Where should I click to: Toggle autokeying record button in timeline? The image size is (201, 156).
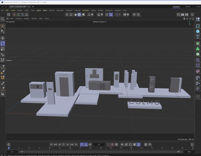point(112,144)
